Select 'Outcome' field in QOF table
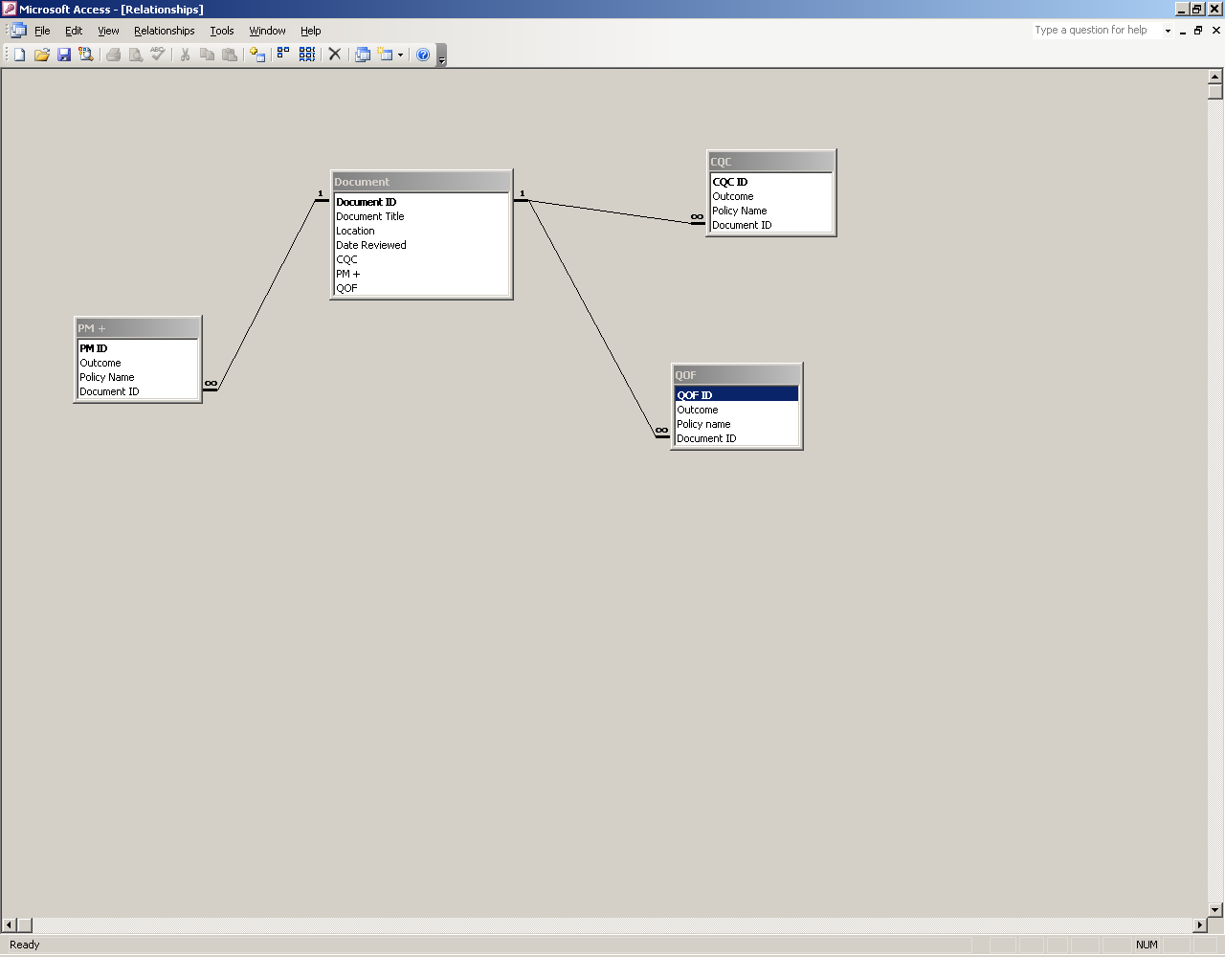 coord(737,410)
